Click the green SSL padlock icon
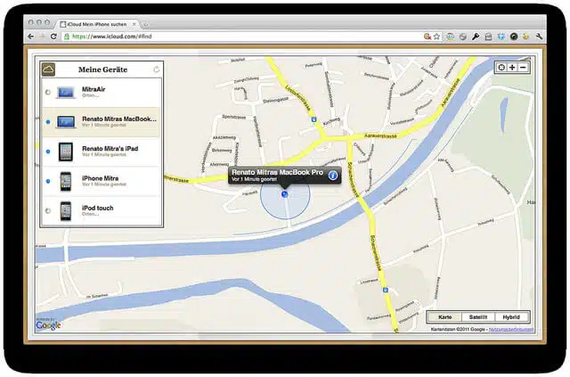 coord(67,37)
